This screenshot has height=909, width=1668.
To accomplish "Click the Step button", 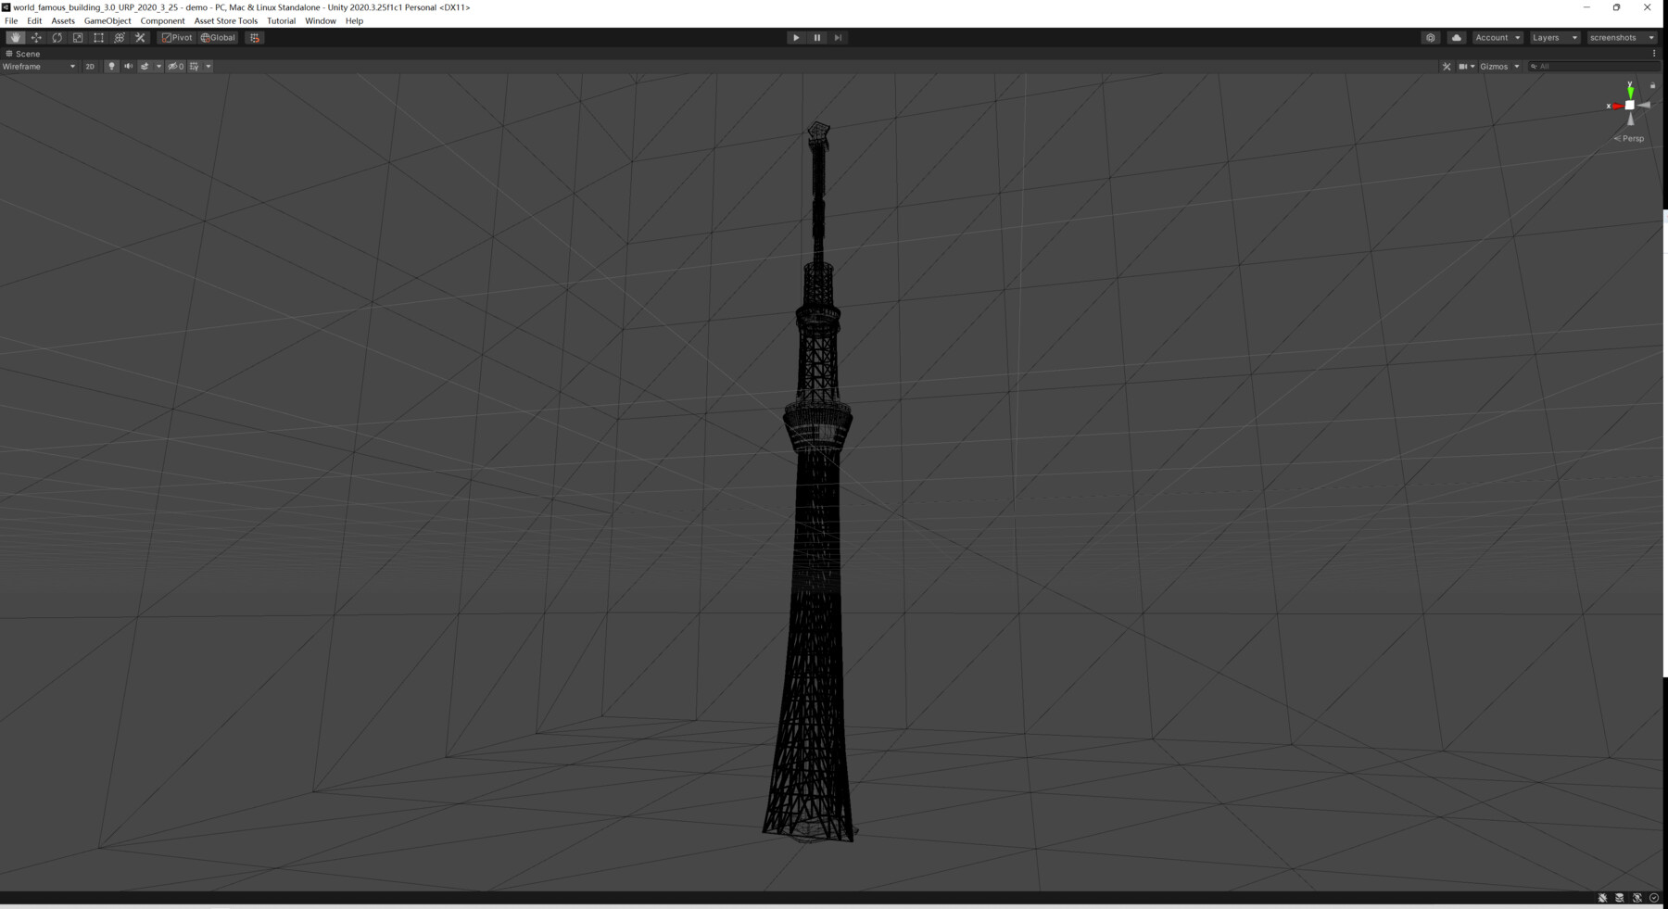I will [x=838, y=37].
